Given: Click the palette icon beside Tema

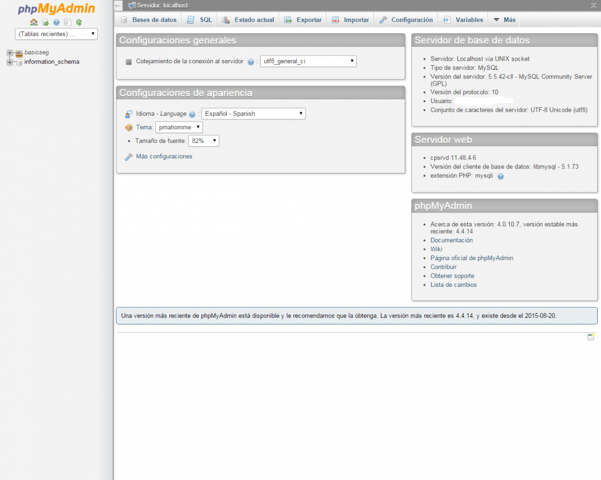Looking at the screenshot, I should pos(129,128).
